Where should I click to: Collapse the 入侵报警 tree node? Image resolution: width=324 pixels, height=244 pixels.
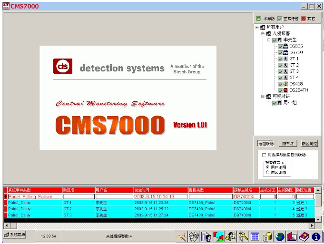tap(263, 34)
